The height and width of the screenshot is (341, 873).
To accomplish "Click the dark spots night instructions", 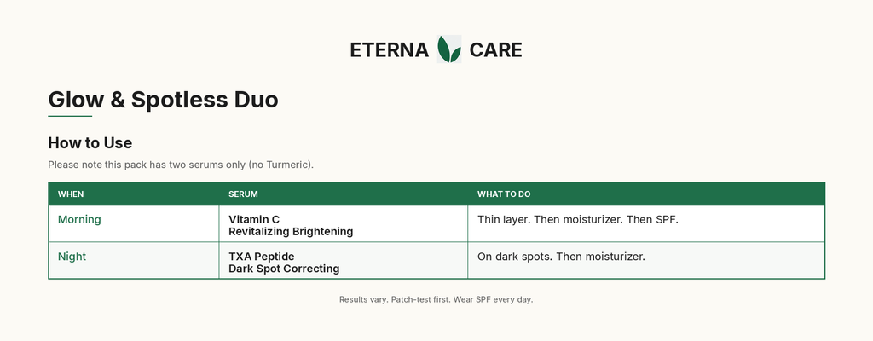I will (x=561, y=257).
